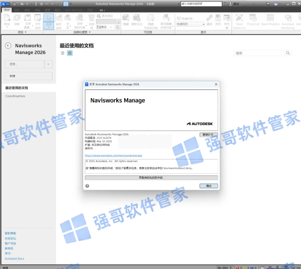Viewport: 301px width, 269px height.
Task: Expand the 打开 dropdown arrow in sidebar
Action: click(x=48, y=64)
